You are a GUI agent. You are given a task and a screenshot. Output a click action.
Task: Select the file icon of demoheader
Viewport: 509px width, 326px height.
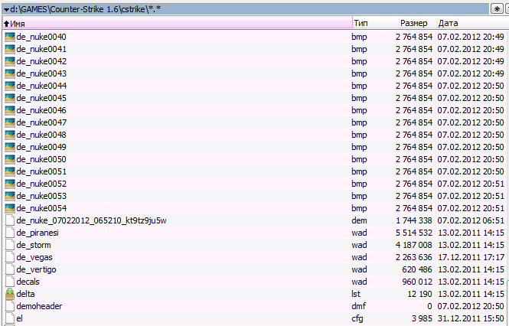10,306
